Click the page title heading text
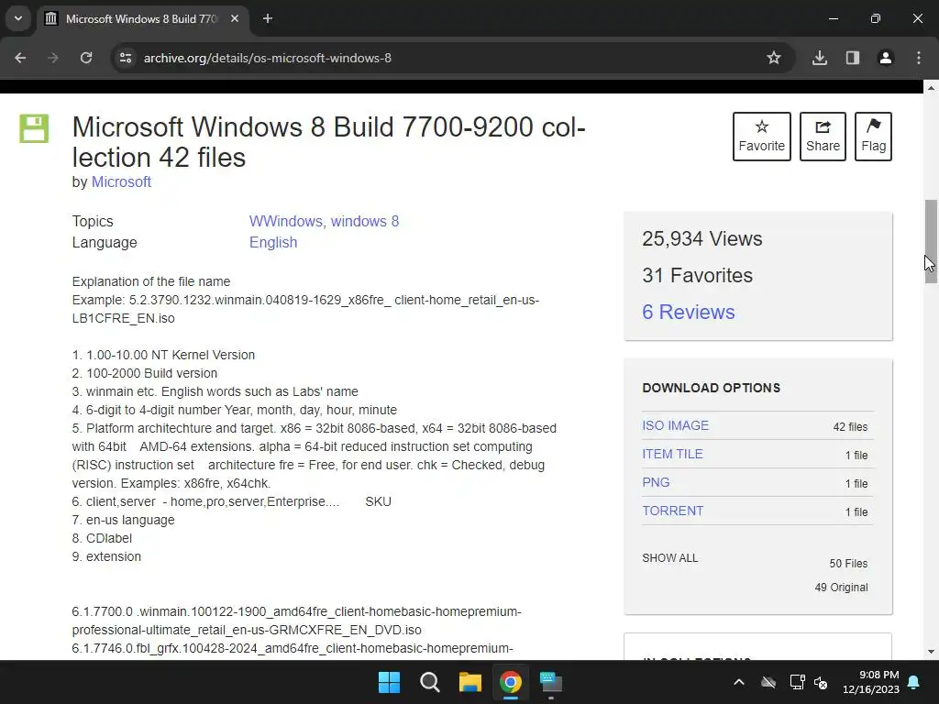This screenshot has width=939, height=704. [x=328, y=142]
